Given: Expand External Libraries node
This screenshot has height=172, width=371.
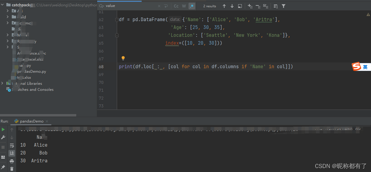Looking at the screenshot, I should 2,83.
